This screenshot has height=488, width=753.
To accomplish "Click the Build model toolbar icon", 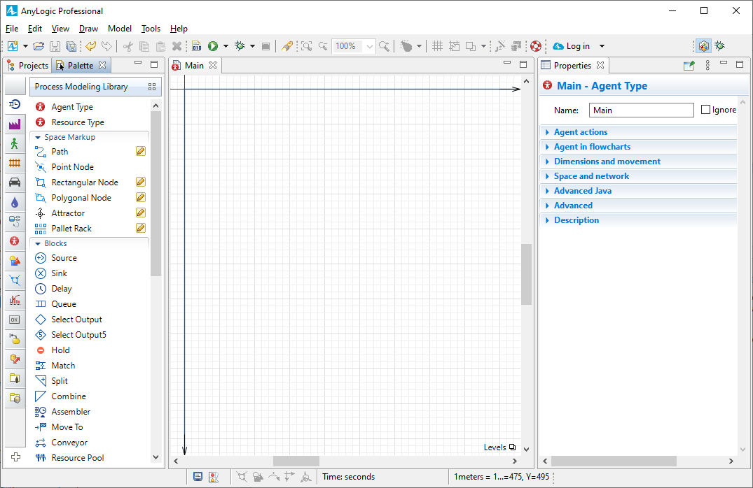I will click(197, 46).
